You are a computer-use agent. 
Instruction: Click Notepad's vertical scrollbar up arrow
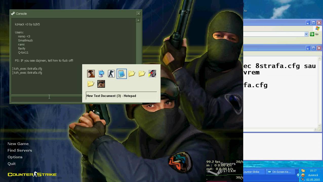[x=319, y=58]
